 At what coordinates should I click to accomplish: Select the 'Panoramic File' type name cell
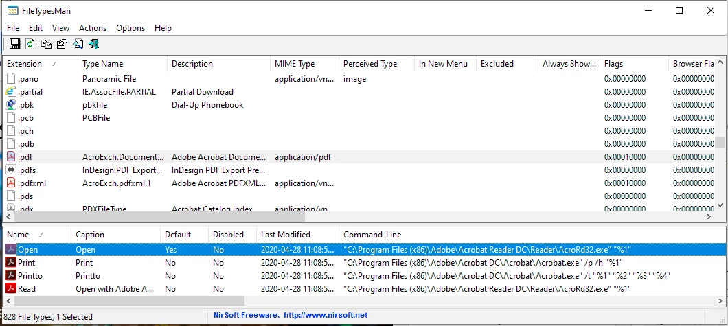click(x=109, y=80)
